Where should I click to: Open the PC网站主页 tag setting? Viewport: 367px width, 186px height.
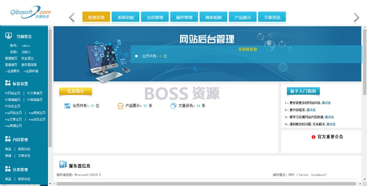13,93
